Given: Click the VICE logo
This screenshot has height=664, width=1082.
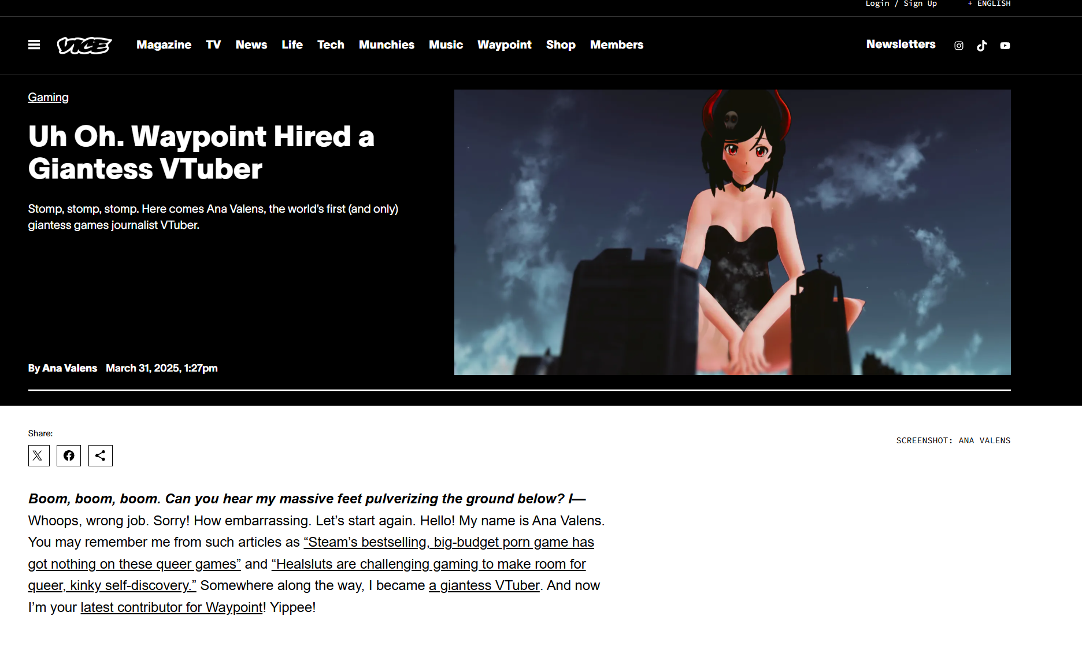Looking at the screenshot, I should coord(84,45).
